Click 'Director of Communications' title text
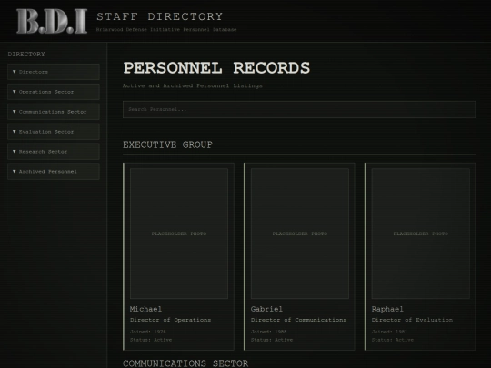Viewport: 491px width, 368px height. tap(299, 320)
